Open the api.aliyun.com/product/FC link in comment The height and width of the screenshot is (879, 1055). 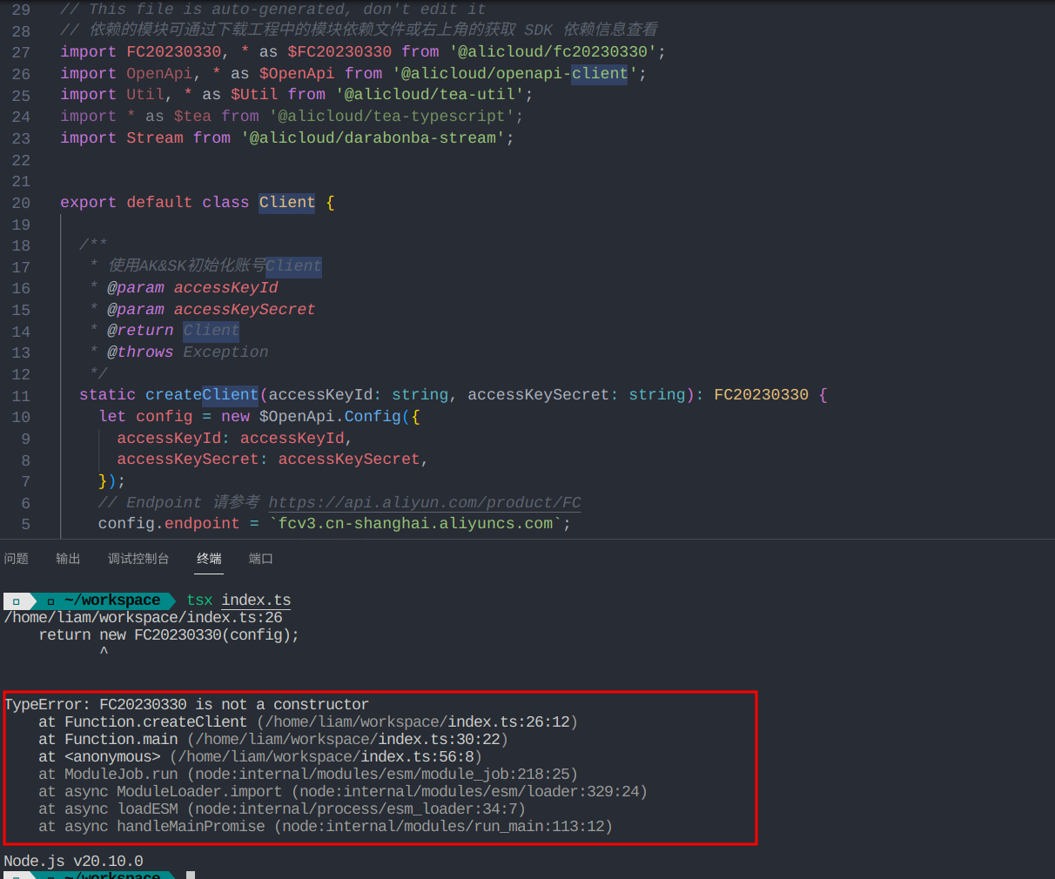[425, 503]
